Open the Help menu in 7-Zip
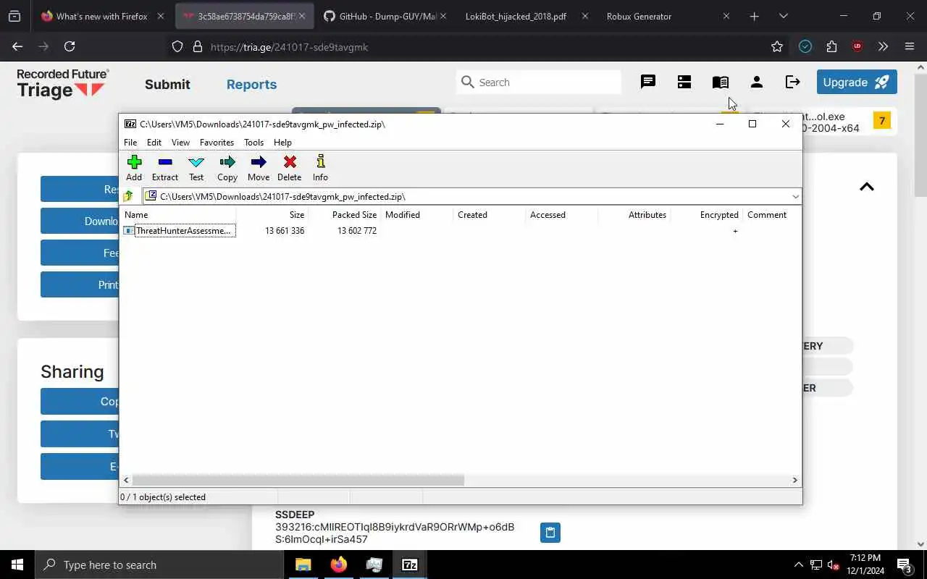Screen dimensions: 927x579 [x=282, y=143]
